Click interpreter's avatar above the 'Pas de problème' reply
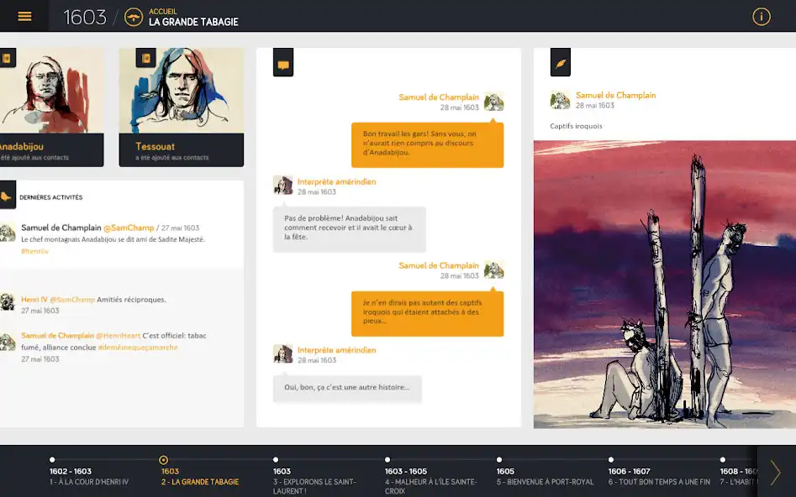This screenshot has height=497, width=796. 282,186
